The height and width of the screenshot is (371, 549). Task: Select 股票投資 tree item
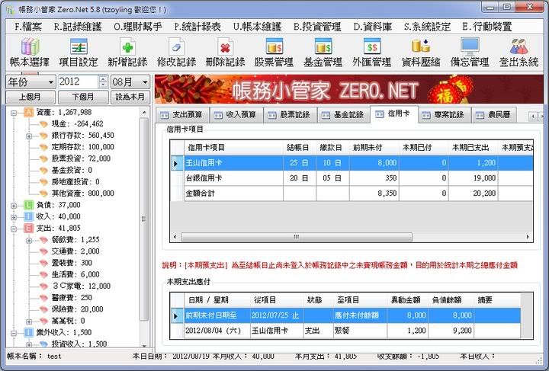coord(81,158)
